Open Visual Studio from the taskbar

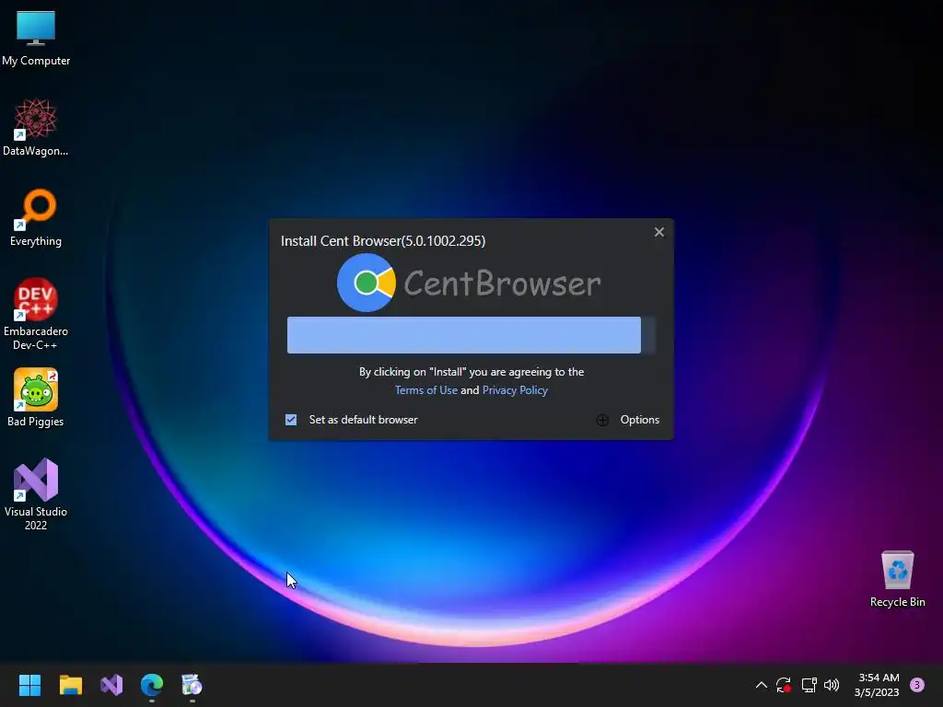click(111, 685)
